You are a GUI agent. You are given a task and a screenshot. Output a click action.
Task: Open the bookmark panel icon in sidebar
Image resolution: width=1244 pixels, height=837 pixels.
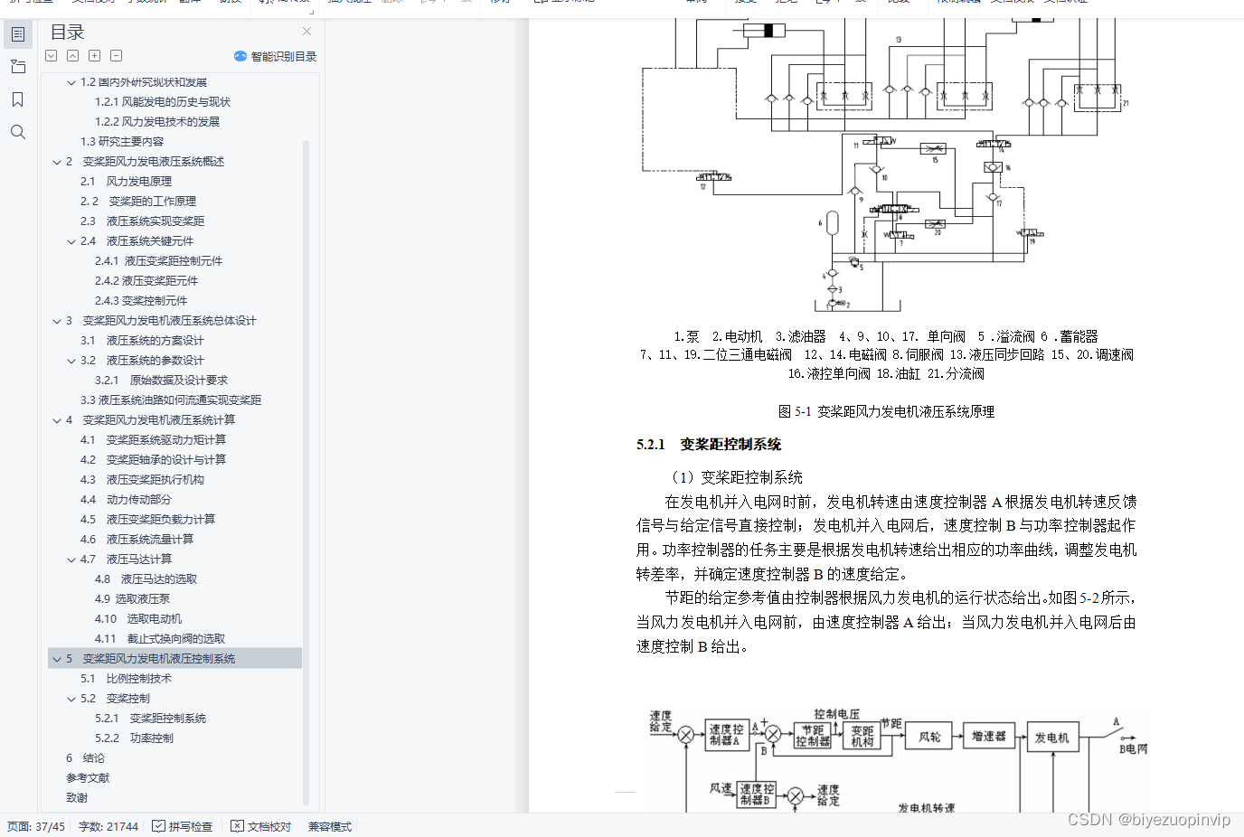[17, 99]
